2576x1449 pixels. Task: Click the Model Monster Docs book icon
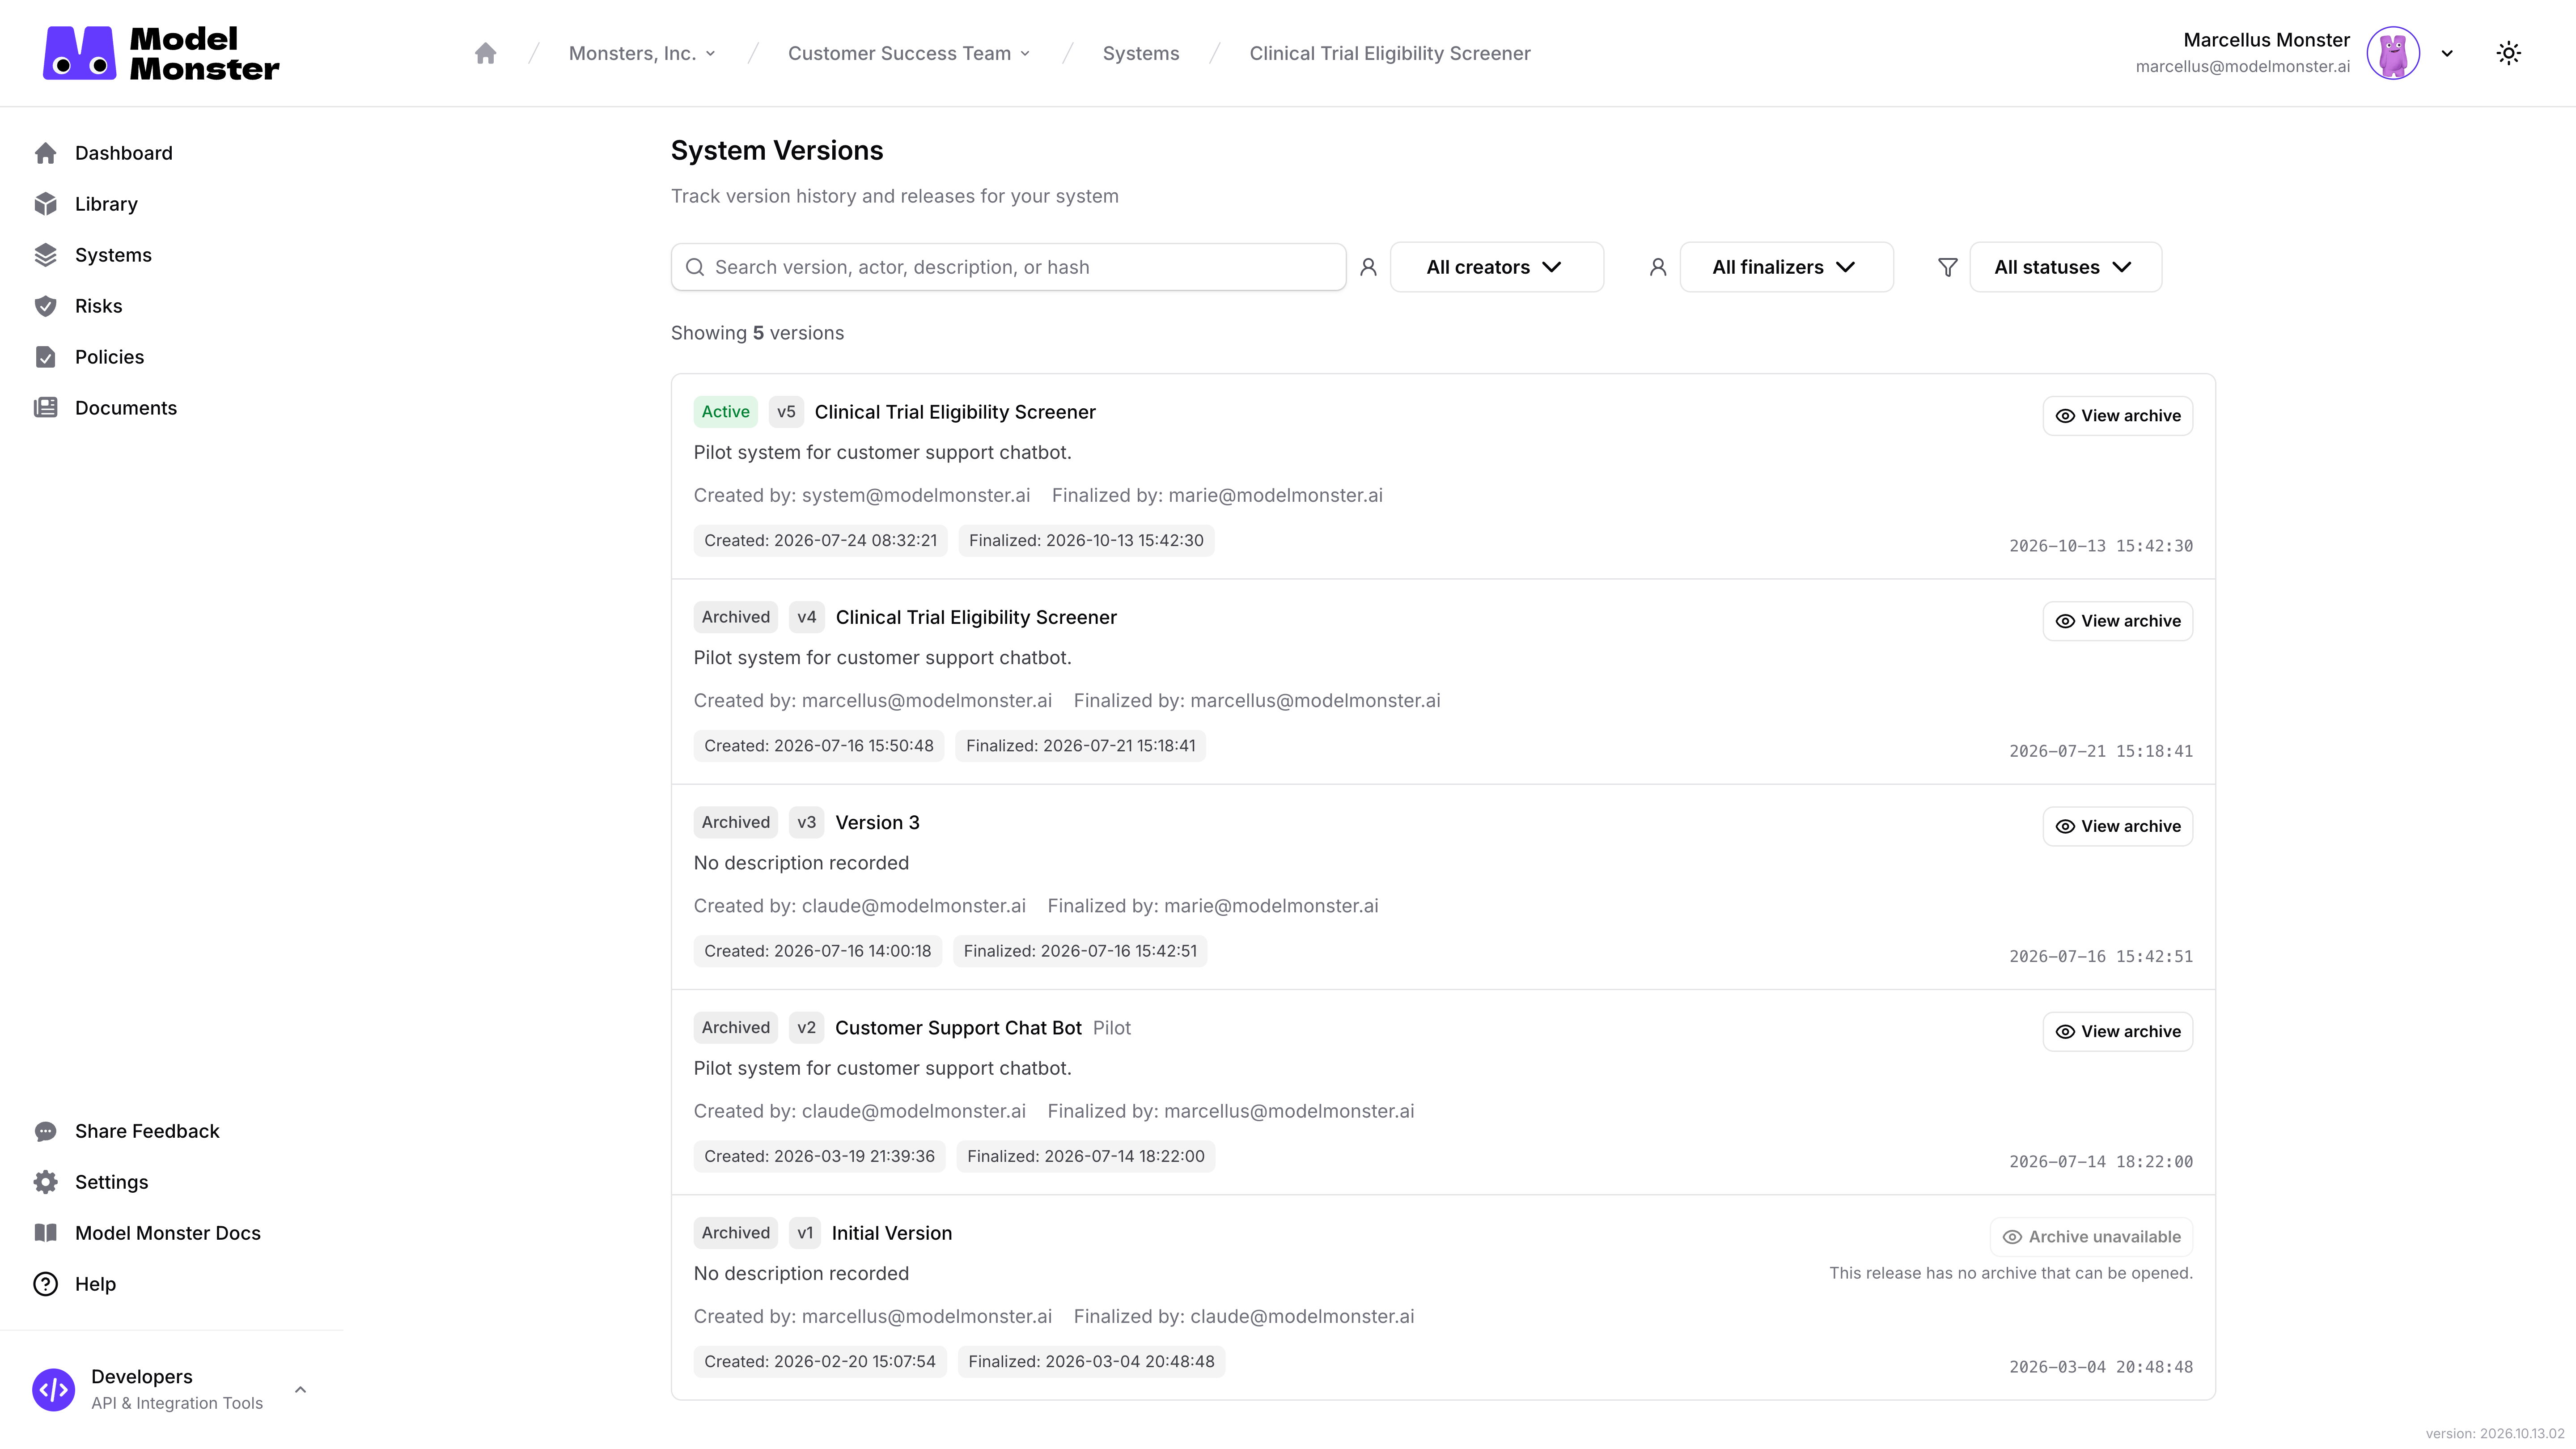tap(46, 1233)
